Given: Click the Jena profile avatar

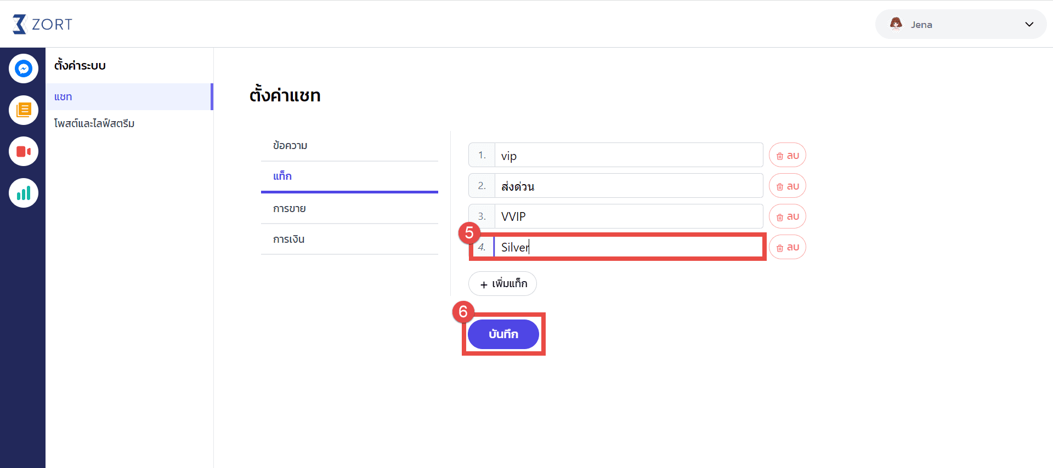Looking at the screenshot, I should (x=896, y=24).
